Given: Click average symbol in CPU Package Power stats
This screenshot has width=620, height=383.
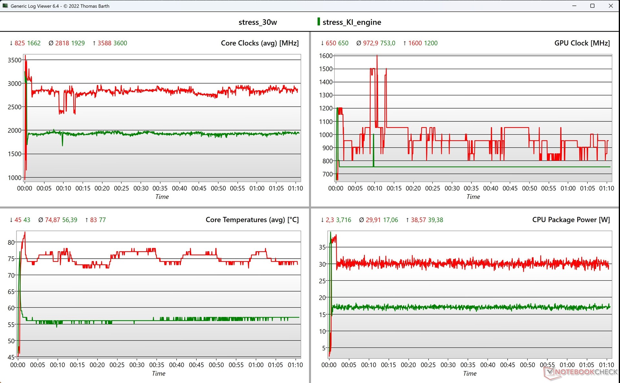Looking at the screenshot, I should [361, 220].
